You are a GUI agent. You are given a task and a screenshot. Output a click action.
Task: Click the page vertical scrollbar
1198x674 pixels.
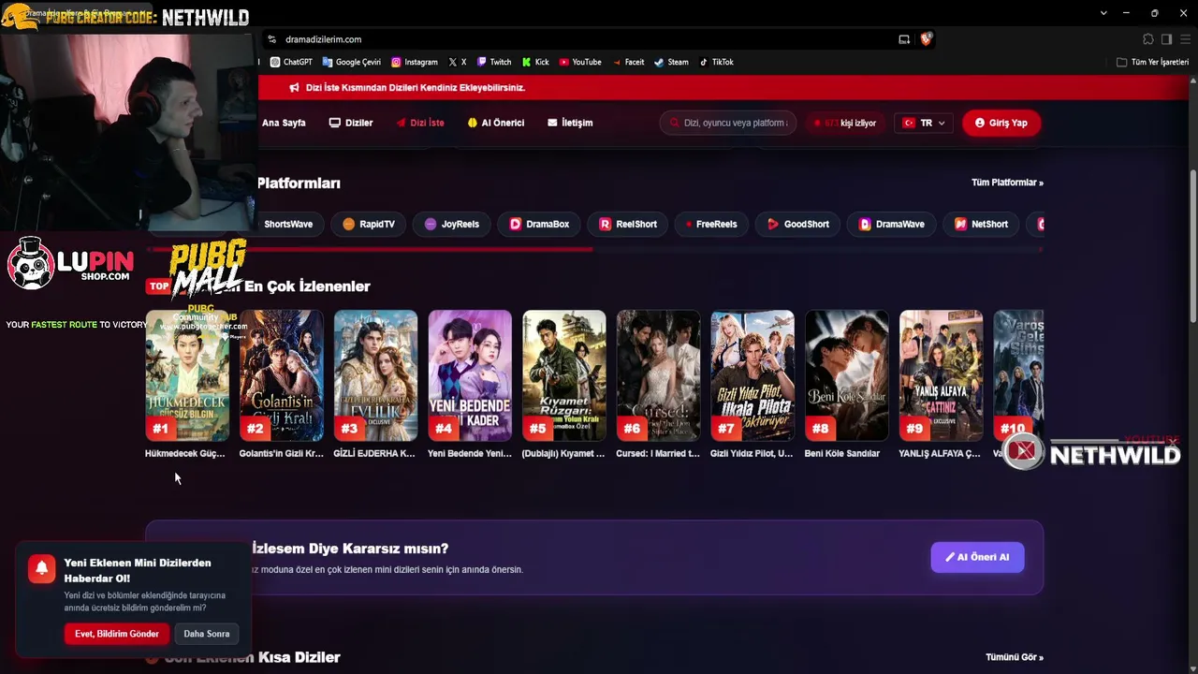(x=1192, y=248)
